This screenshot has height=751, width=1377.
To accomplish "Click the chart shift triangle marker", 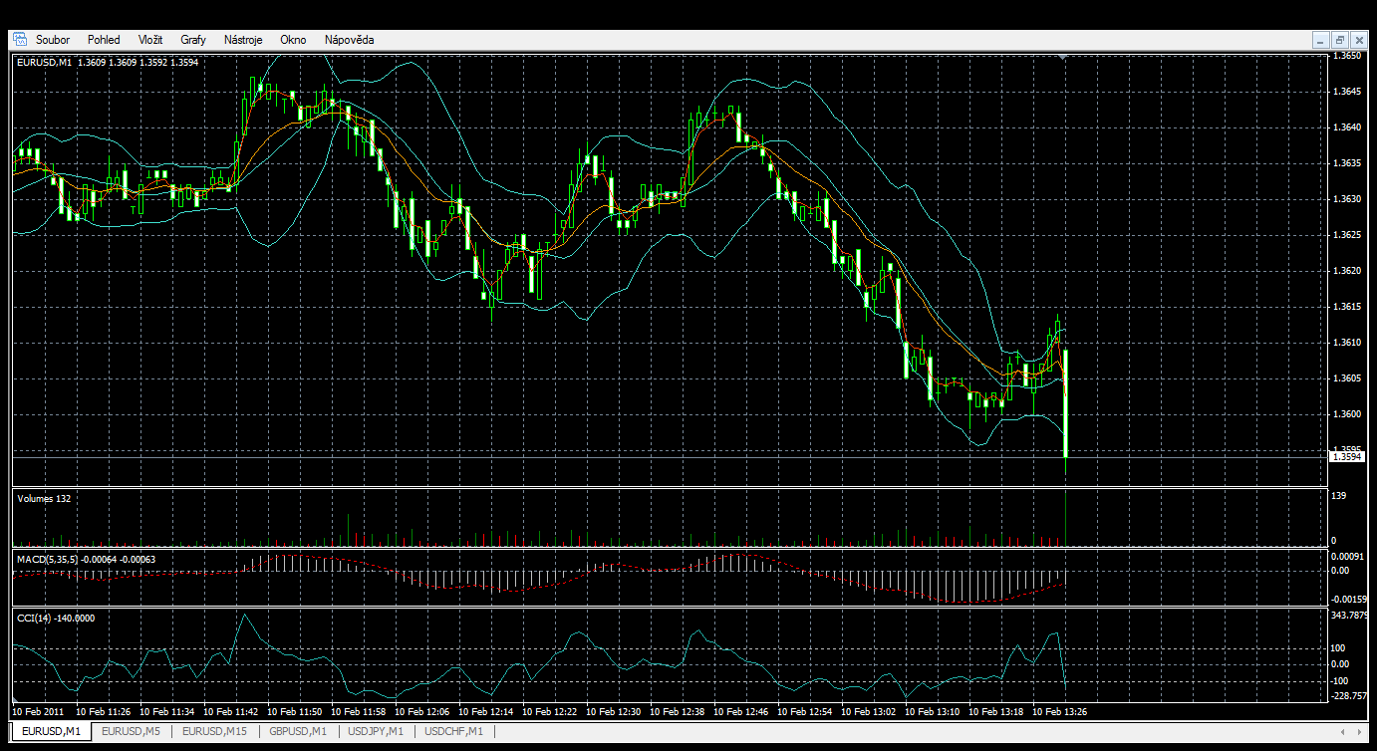I will point(1065,58).
